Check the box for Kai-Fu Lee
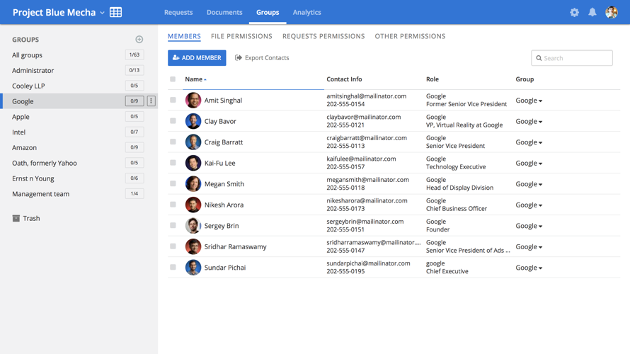Image resolution: width=630 pixels, height=354 pixels. click(173, 163)
